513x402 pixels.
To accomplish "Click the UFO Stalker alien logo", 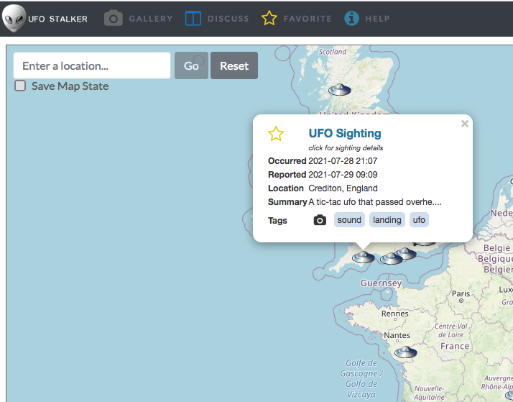I will point(13,19).
